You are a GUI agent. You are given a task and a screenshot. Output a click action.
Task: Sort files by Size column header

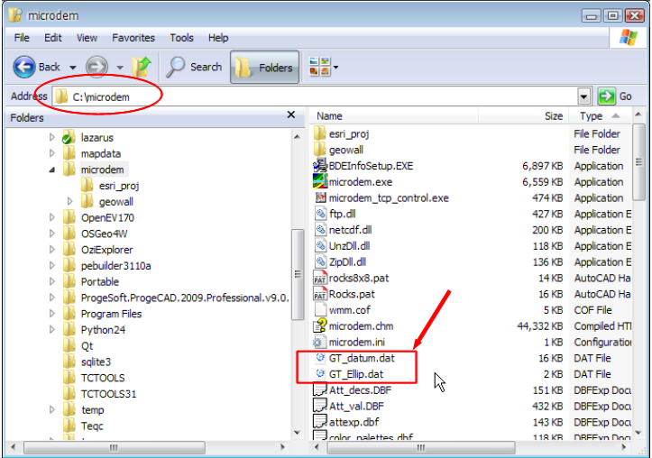(x=553, y=116)
